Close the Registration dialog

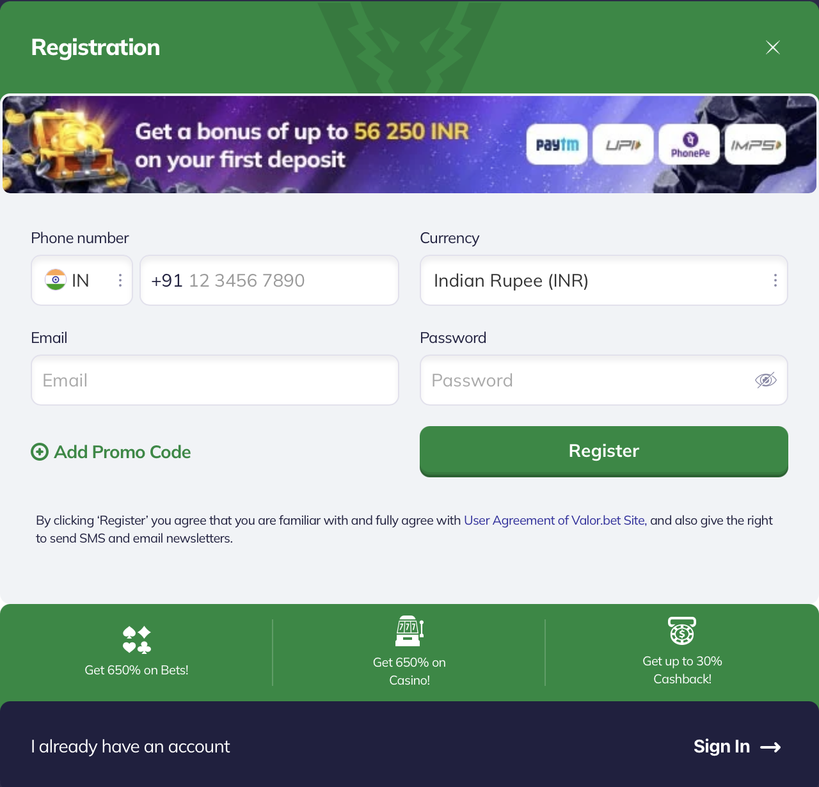pos(773,47)
